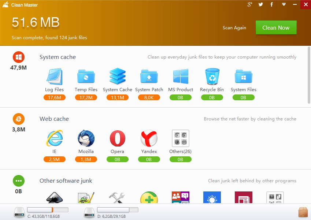Click the orange Web cache badge

pyautogui.click(x=19, y=119)
